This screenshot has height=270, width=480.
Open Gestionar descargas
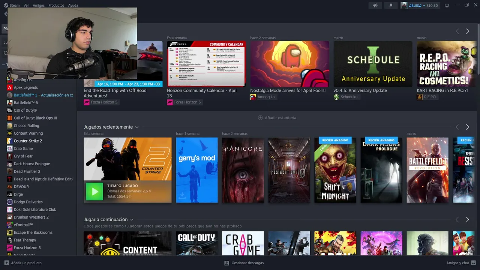pos(247,263)
